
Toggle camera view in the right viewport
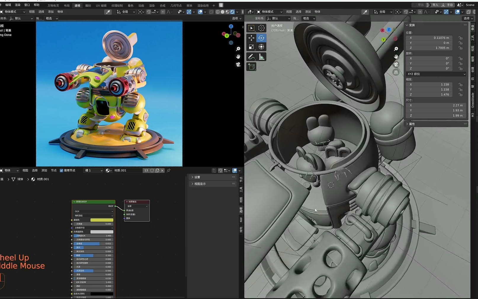click(396, 64)
